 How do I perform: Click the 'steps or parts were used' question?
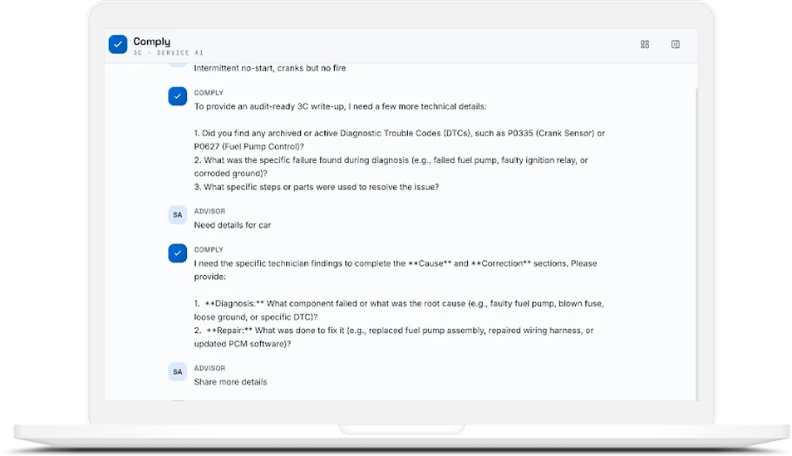pyautogui.click(x=316, y=187)
